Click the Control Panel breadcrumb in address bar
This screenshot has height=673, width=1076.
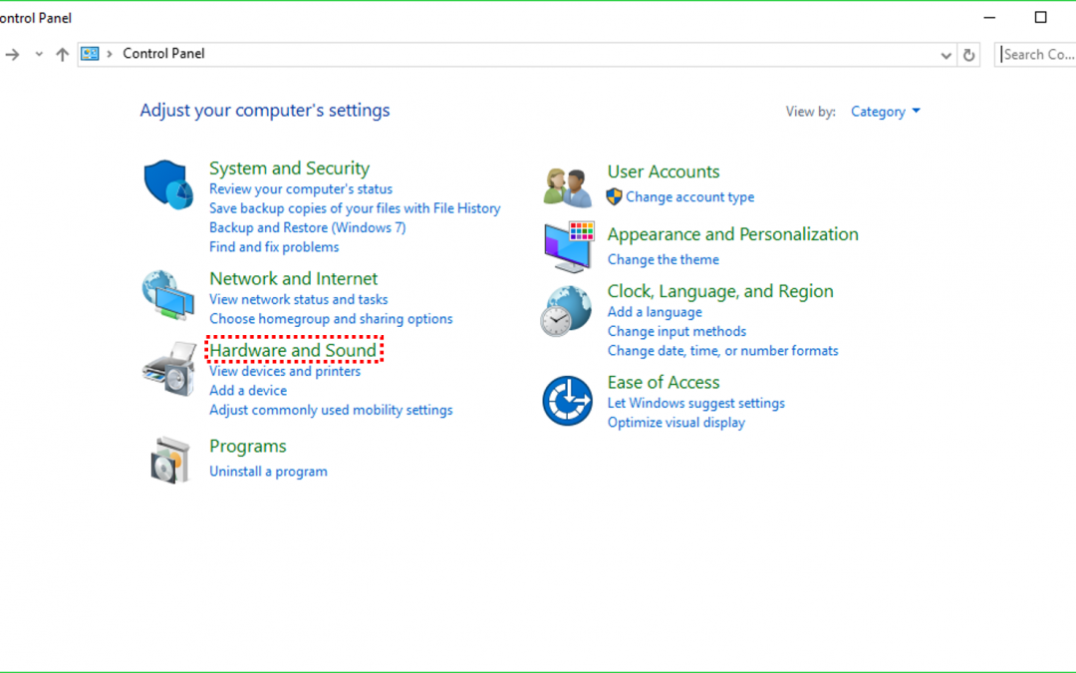pyautogui.click(x=163, y=54)
